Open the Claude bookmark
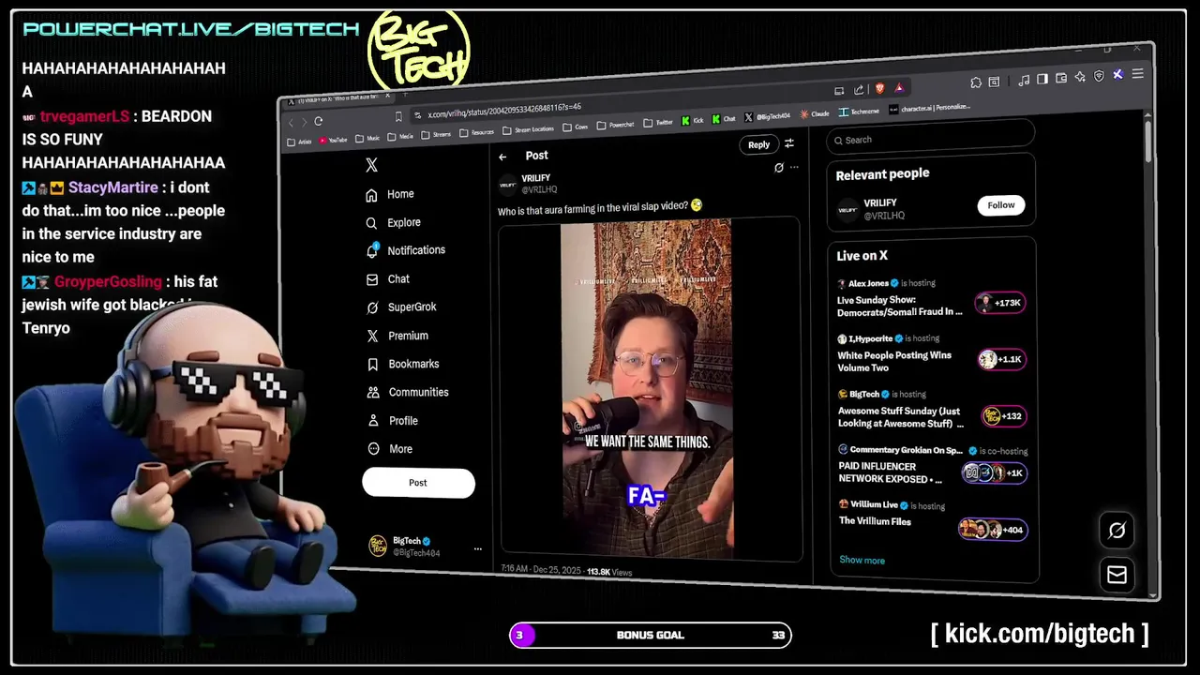The image size is (1200, 675). tap(815, 113)
